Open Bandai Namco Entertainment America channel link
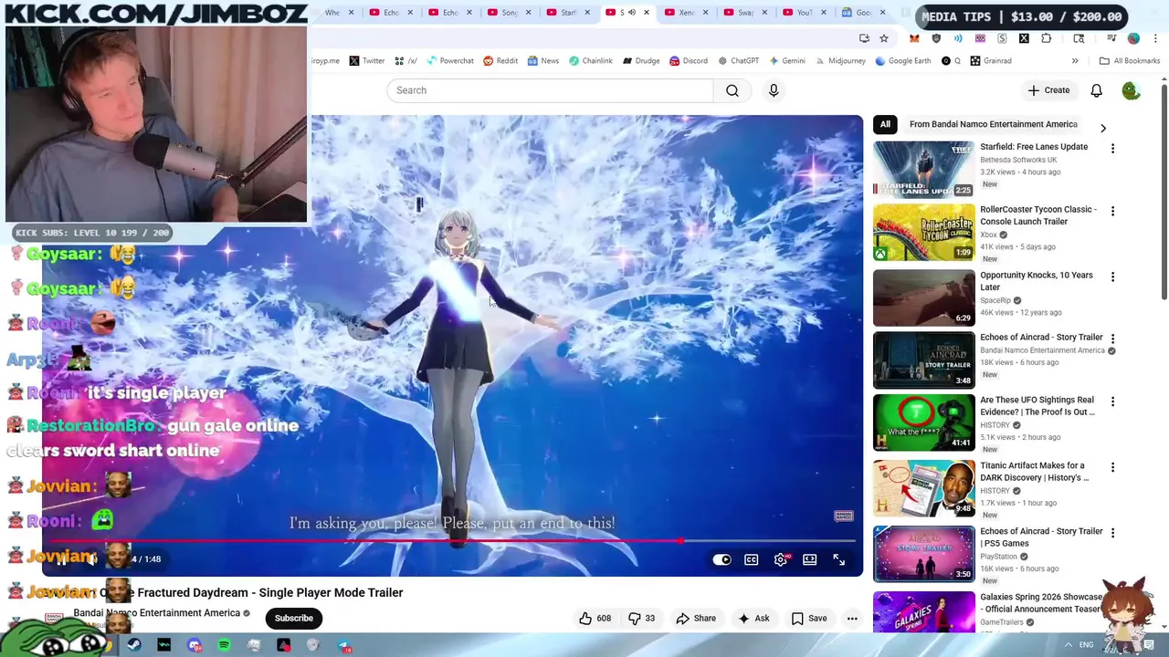 (x=156, y=613)
